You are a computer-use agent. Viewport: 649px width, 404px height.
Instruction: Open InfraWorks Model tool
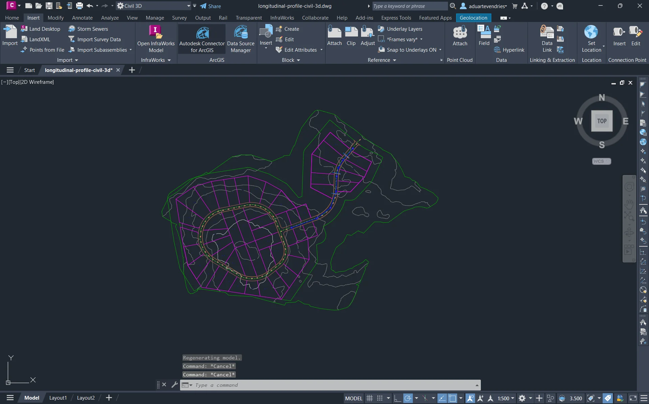[156, 39]
